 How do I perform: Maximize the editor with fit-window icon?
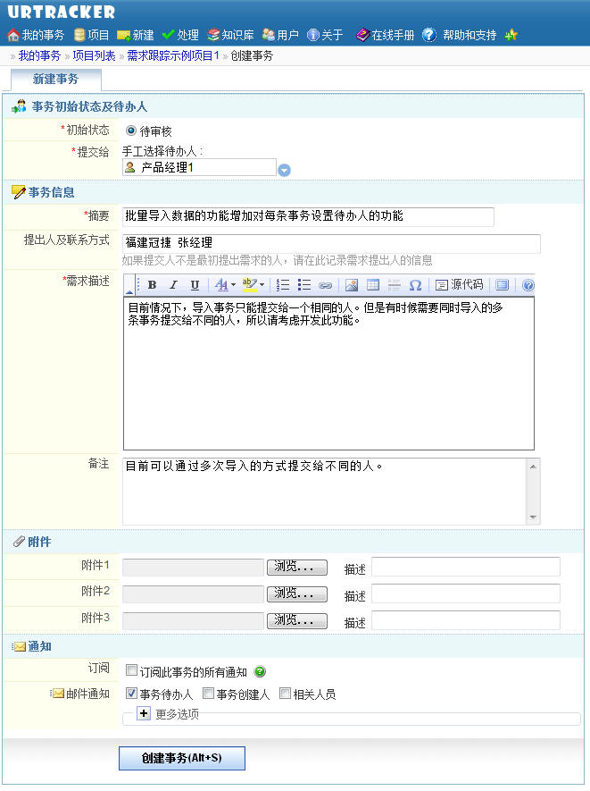(502, 285)
